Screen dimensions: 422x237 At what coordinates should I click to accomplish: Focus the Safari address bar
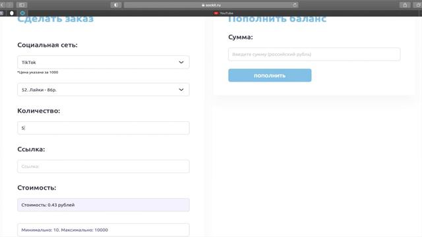tap(211, 5)
